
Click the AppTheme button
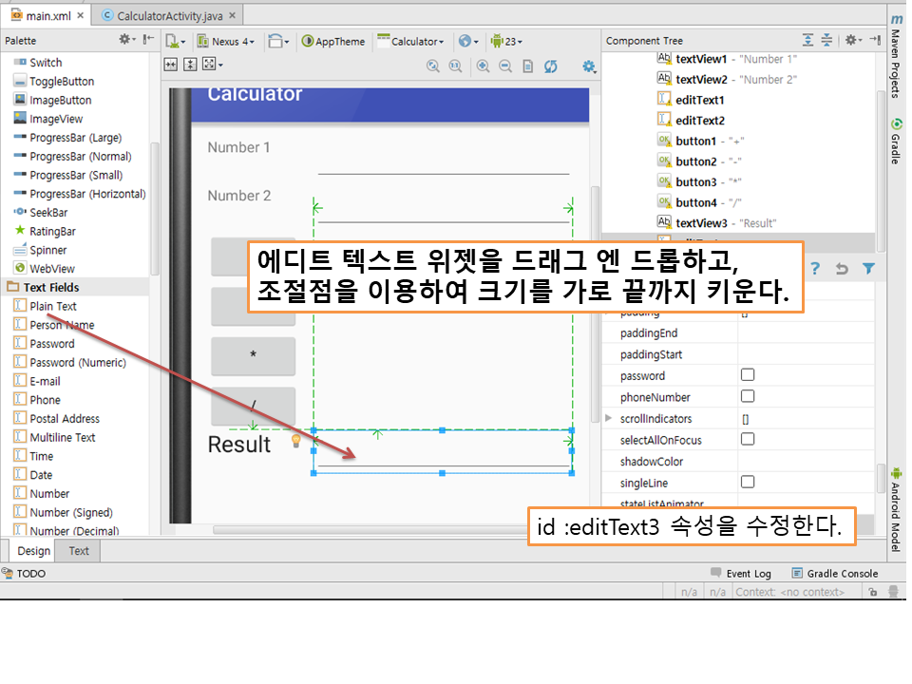point(333,41)
